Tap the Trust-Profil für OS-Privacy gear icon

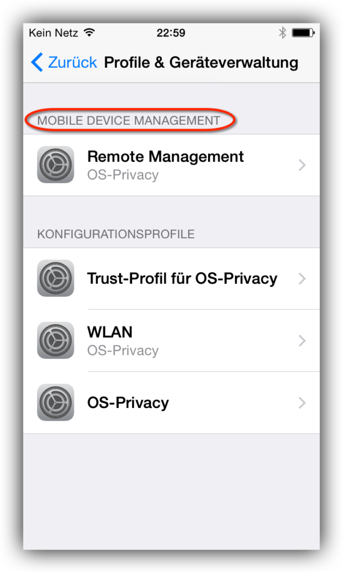click(x=55, y=279)
